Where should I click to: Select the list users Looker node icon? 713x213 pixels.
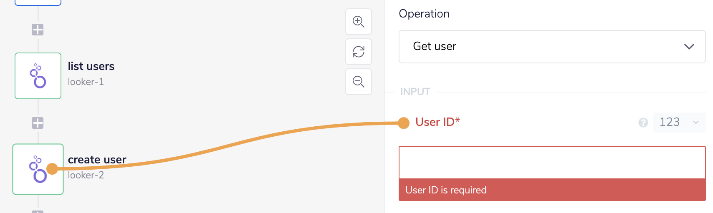click(x=38, y=76)
